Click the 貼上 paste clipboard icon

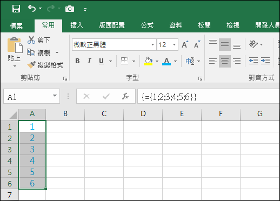pyautogui.click(x=15, y=45)
